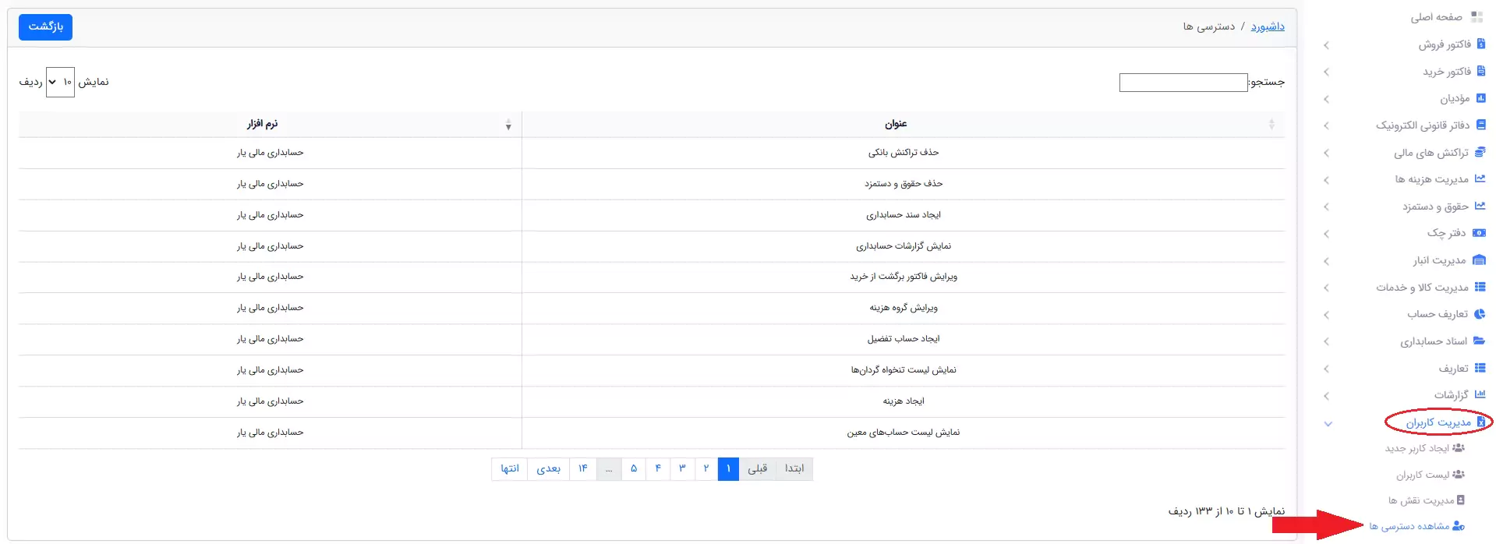This screenshot has width=1496, height=544.
Task: Expand the مدیریت انبار chevron
Action: pos(1327,261)
